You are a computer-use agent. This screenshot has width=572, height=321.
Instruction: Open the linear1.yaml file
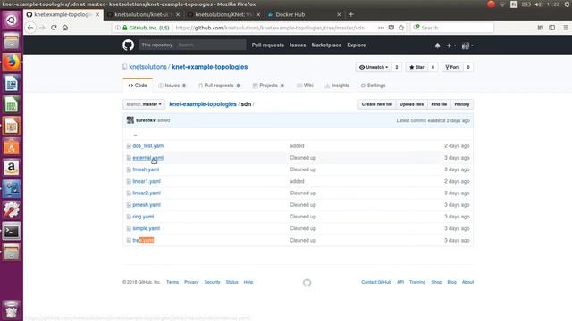point(147,181)
